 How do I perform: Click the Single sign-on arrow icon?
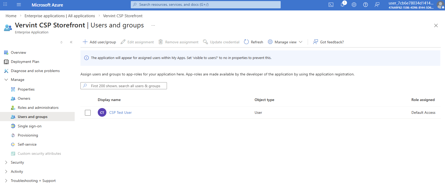click(13, 126)
